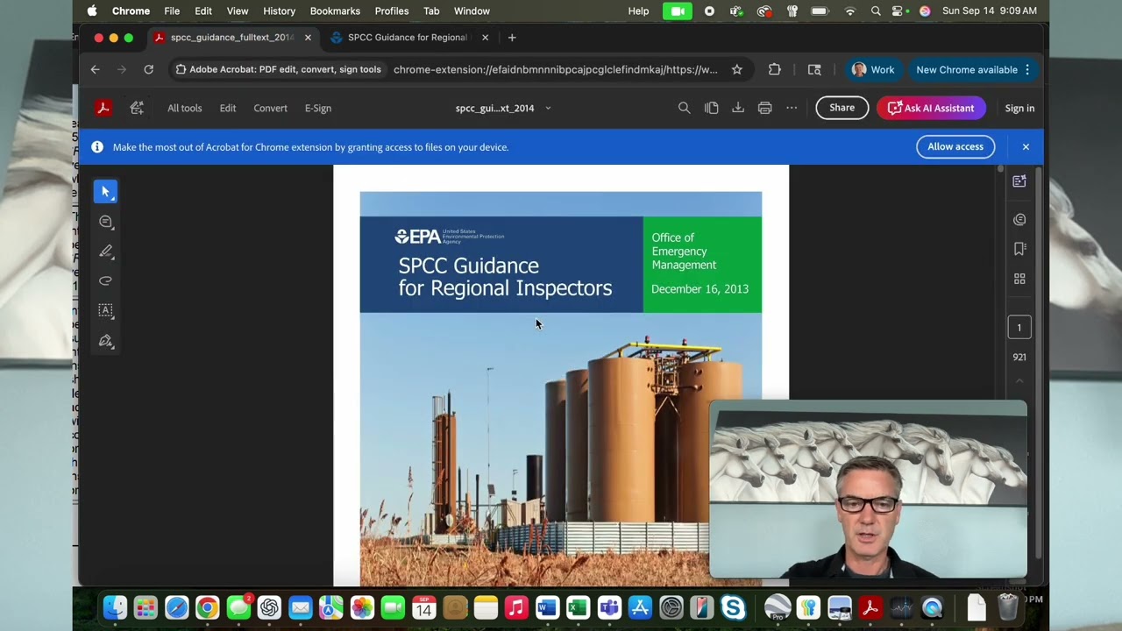Switch to SPCC Guidance for Regional tab
1122x631 pixels.
407,38
